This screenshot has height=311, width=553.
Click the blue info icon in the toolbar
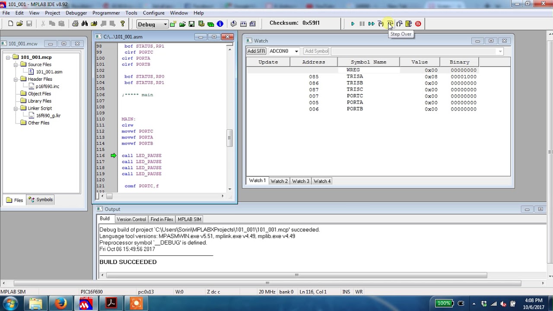220,24
